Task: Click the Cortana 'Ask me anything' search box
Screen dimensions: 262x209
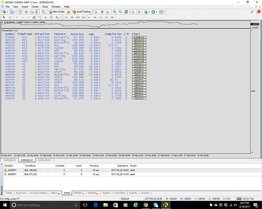Action: pos(45,205)
